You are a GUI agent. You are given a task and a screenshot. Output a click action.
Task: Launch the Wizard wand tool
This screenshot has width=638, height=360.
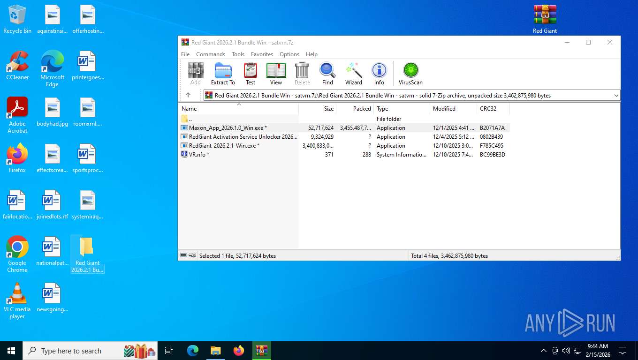354,74
